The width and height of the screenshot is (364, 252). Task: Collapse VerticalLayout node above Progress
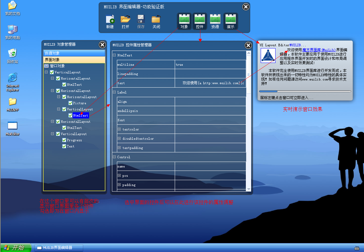(x=53, y=134)
